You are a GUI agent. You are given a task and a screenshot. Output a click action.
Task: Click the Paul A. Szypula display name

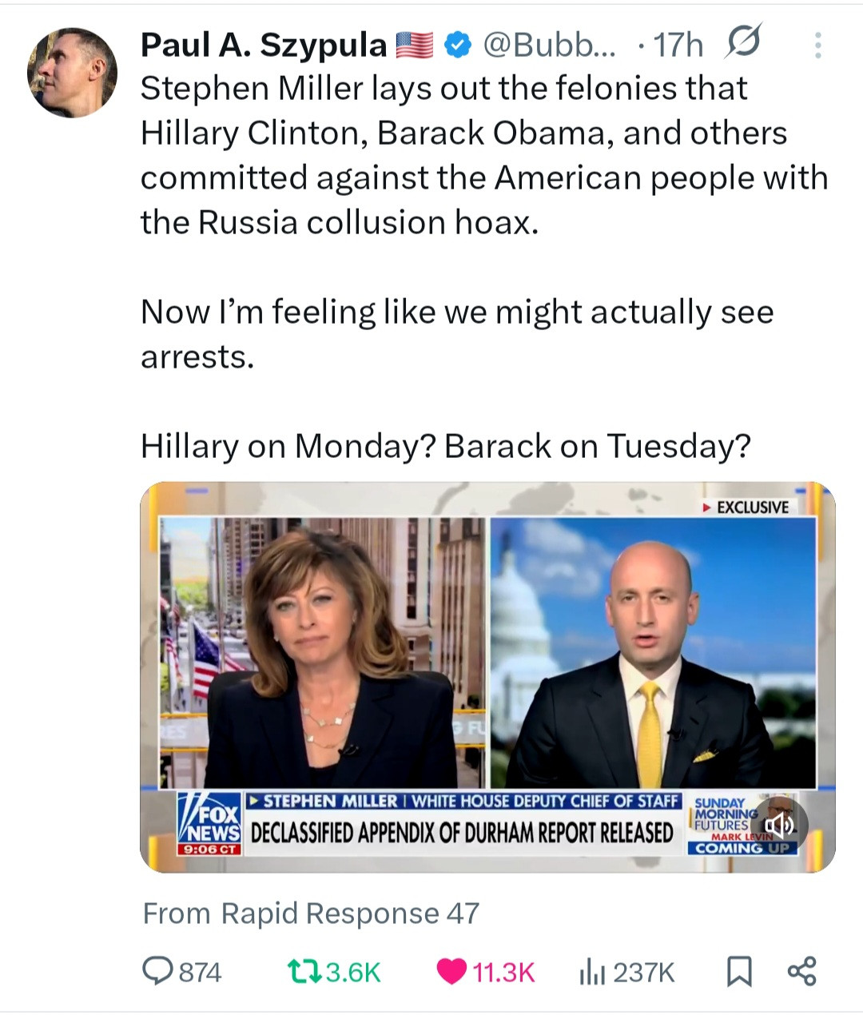[264, 46]
